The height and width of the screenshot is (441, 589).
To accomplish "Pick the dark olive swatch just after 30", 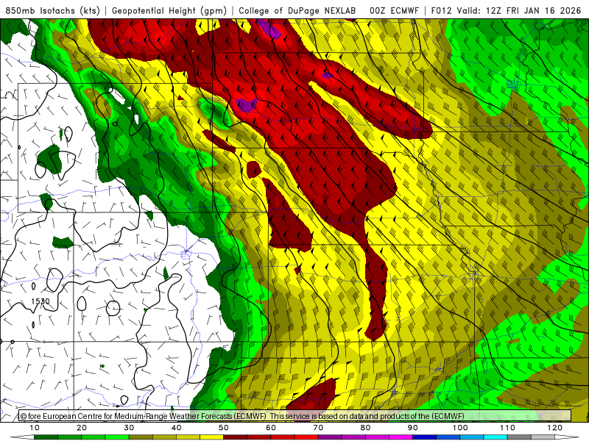I will pos(141,437).
